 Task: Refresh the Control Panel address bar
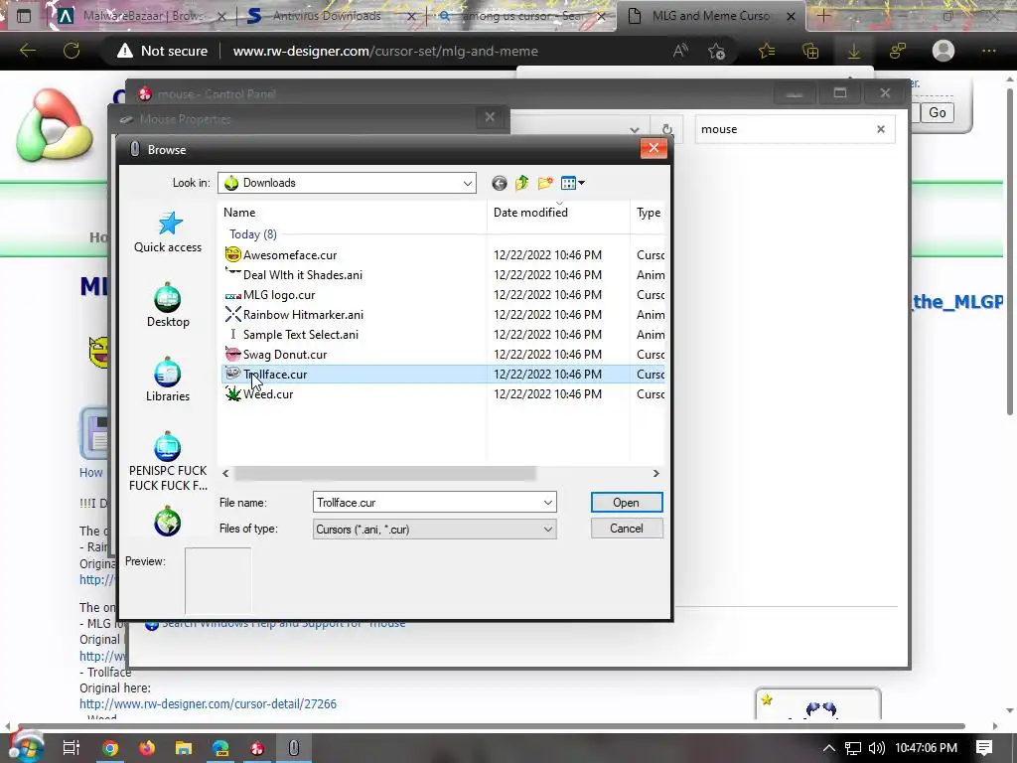click(666, 129)
